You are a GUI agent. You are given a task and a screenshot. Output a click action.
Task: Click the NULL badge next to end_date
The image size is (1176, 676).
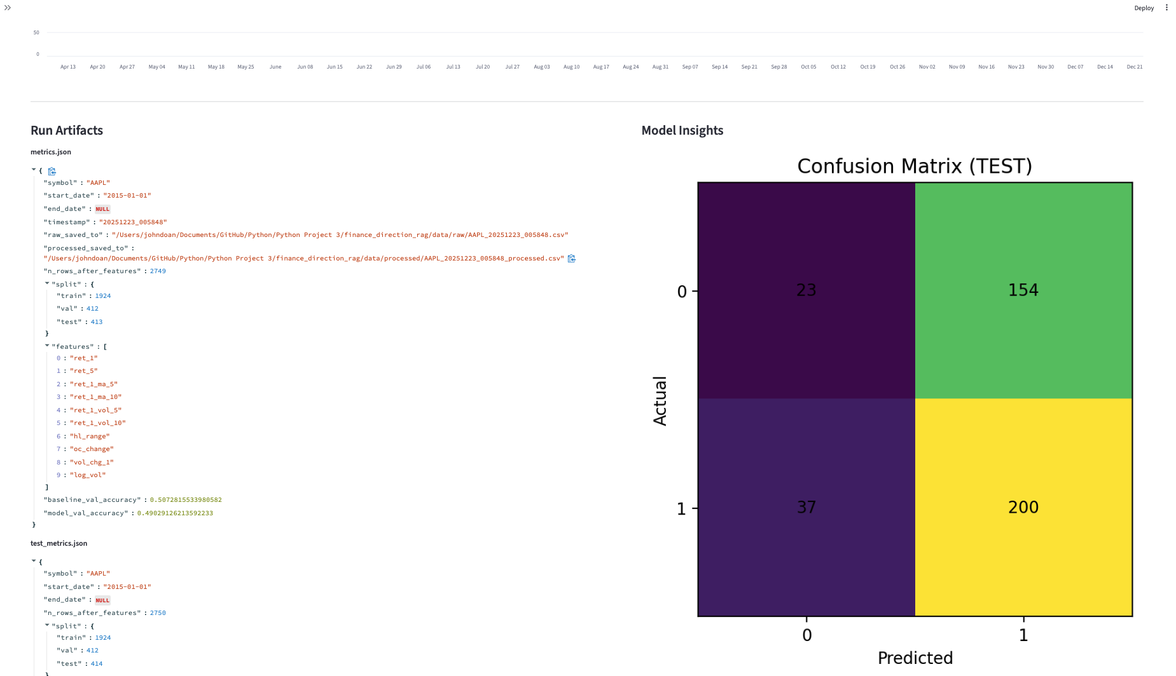[102, 208]
